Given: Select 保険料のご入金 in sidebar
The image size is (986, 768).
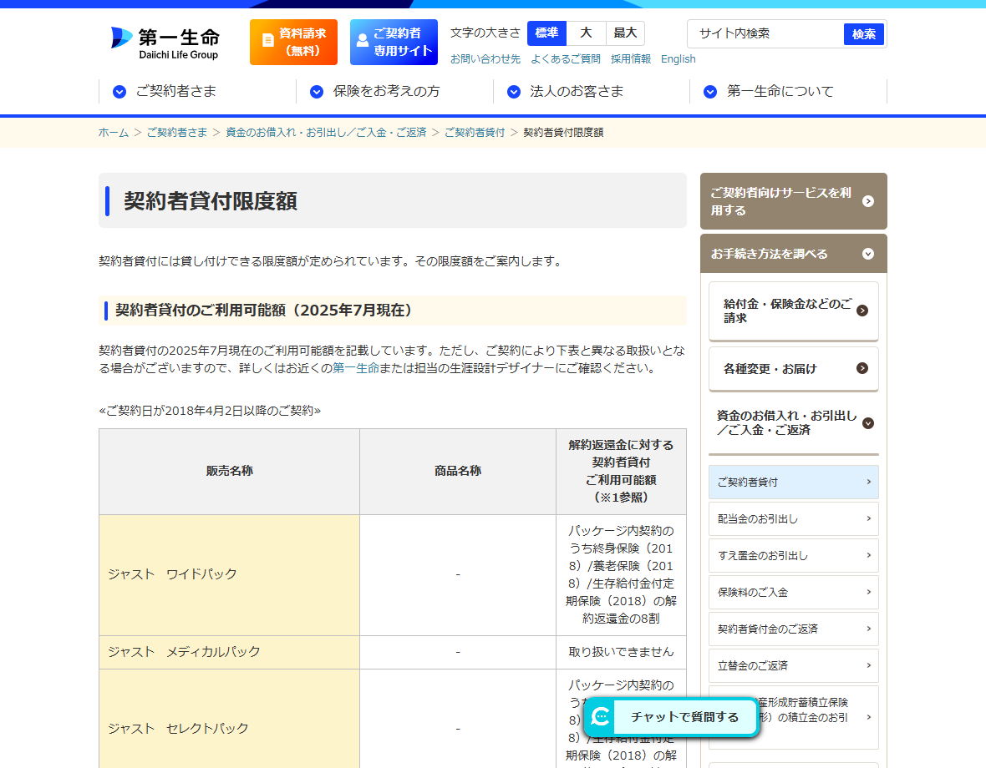Looking at the screenshot, I should tap(794, 592).
